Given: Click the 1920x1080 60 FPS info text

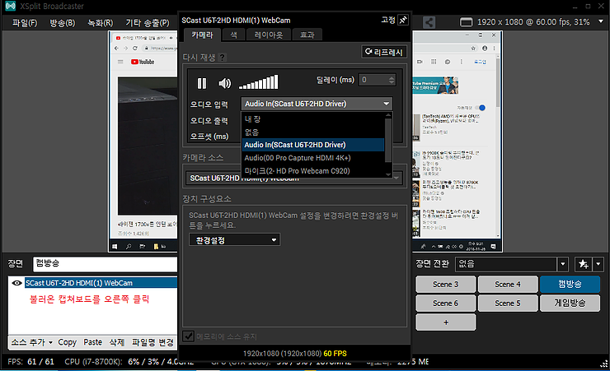Looking at the screenshot, I should coord(294,354).
